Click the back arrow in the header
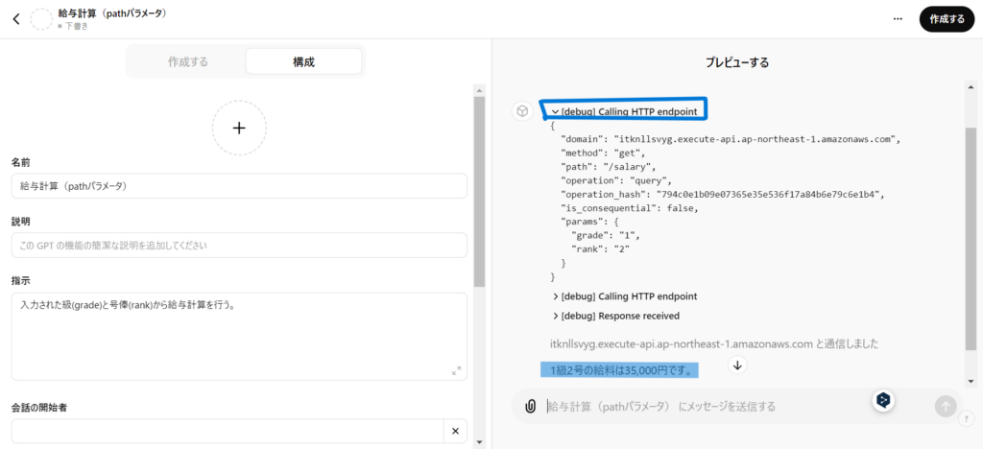The height and width of the screenshot is (449, 983). pos(16,19)
